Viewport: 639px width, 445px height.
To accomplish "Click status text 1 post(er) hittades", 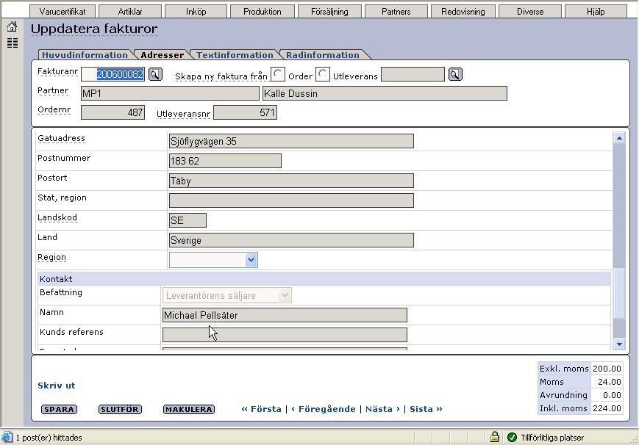I will [x=49, y=438].
